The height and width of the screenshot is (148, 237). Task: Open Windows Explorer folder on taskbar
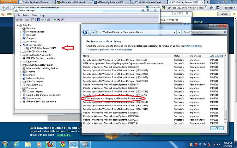pos(28,145)
